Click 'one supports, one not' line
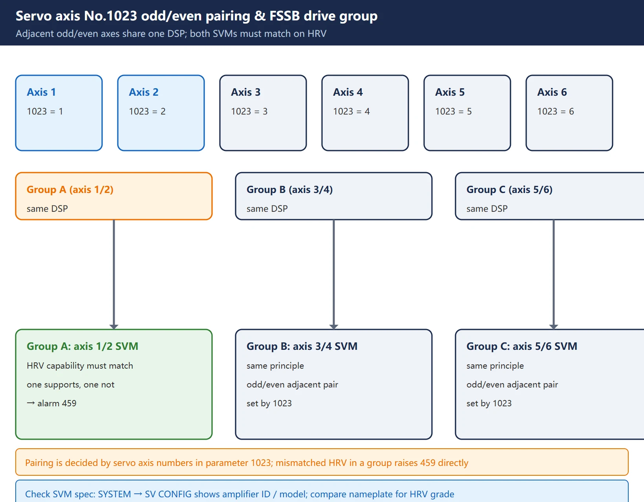Image resolution: width=644 pixels, height=502 pixels. click(x=71, y=385)
